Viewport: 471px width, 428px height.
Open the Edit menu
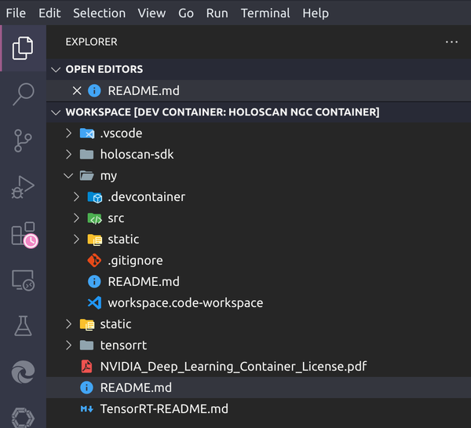[x=49, y=13]
